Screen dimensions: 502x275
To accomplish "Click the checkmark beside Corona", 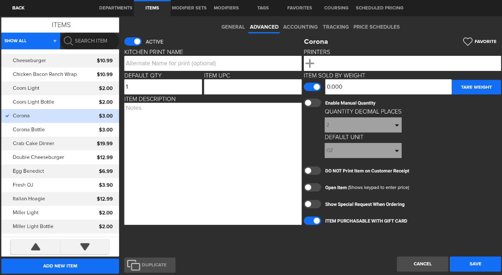I will tap(7, 116).
